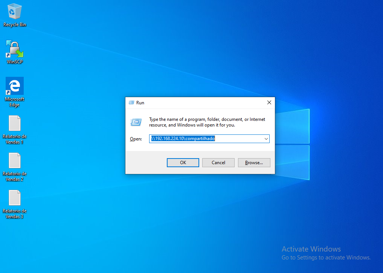Click the Open label
Viewport: 383px width, 273px height.
click(136, 139)
